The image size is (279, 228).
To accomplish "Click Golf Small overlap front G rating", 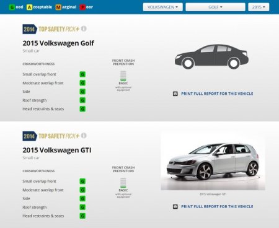I will tap(82, 74).
